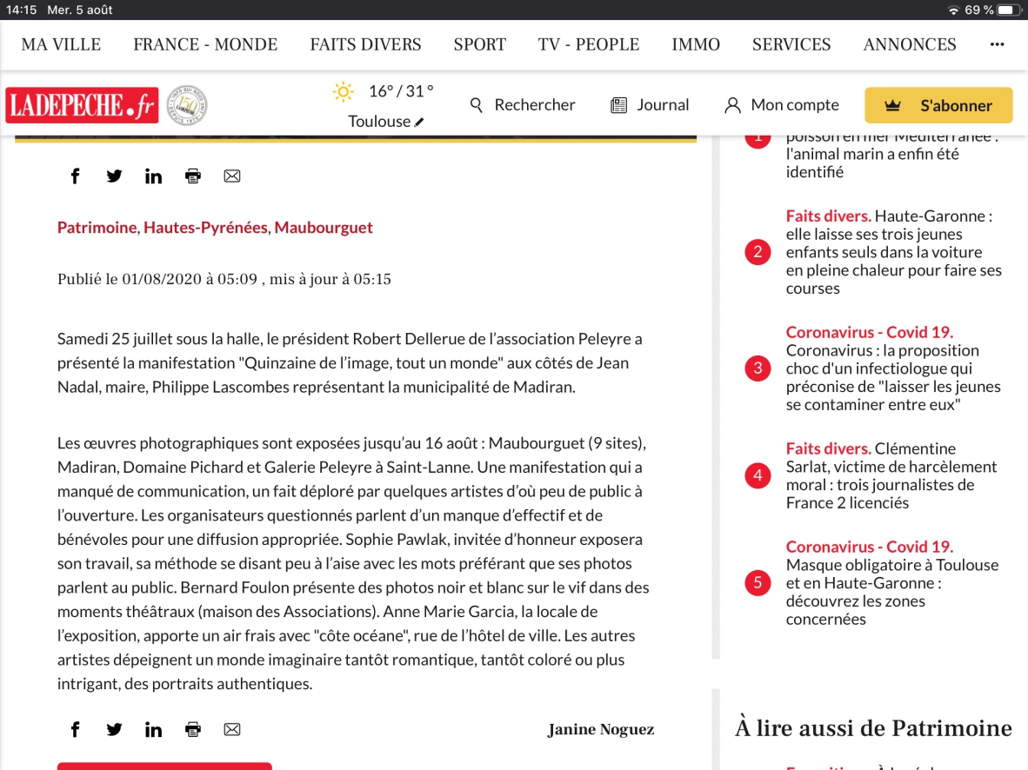Open Clémentine Sarlat harassment article
Image resolution: width=1028 pixels, height=770 pixels.
pos(891,475)
